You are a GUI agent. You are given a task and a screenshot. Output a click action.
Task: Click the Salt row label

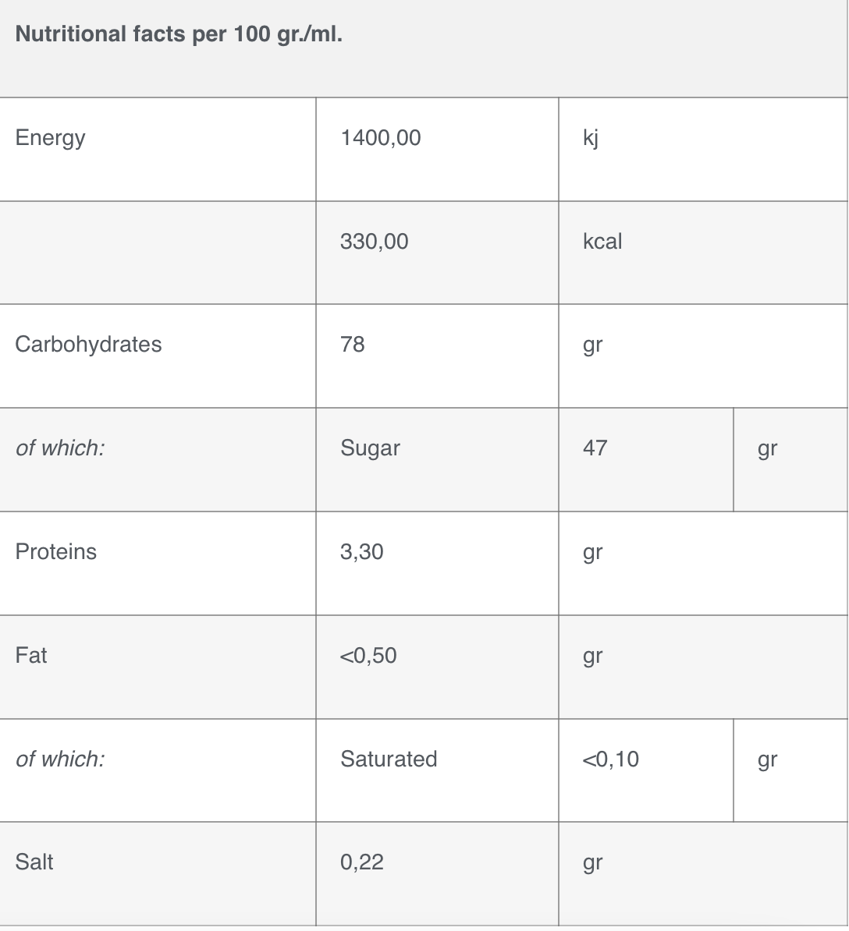[34, 862]
